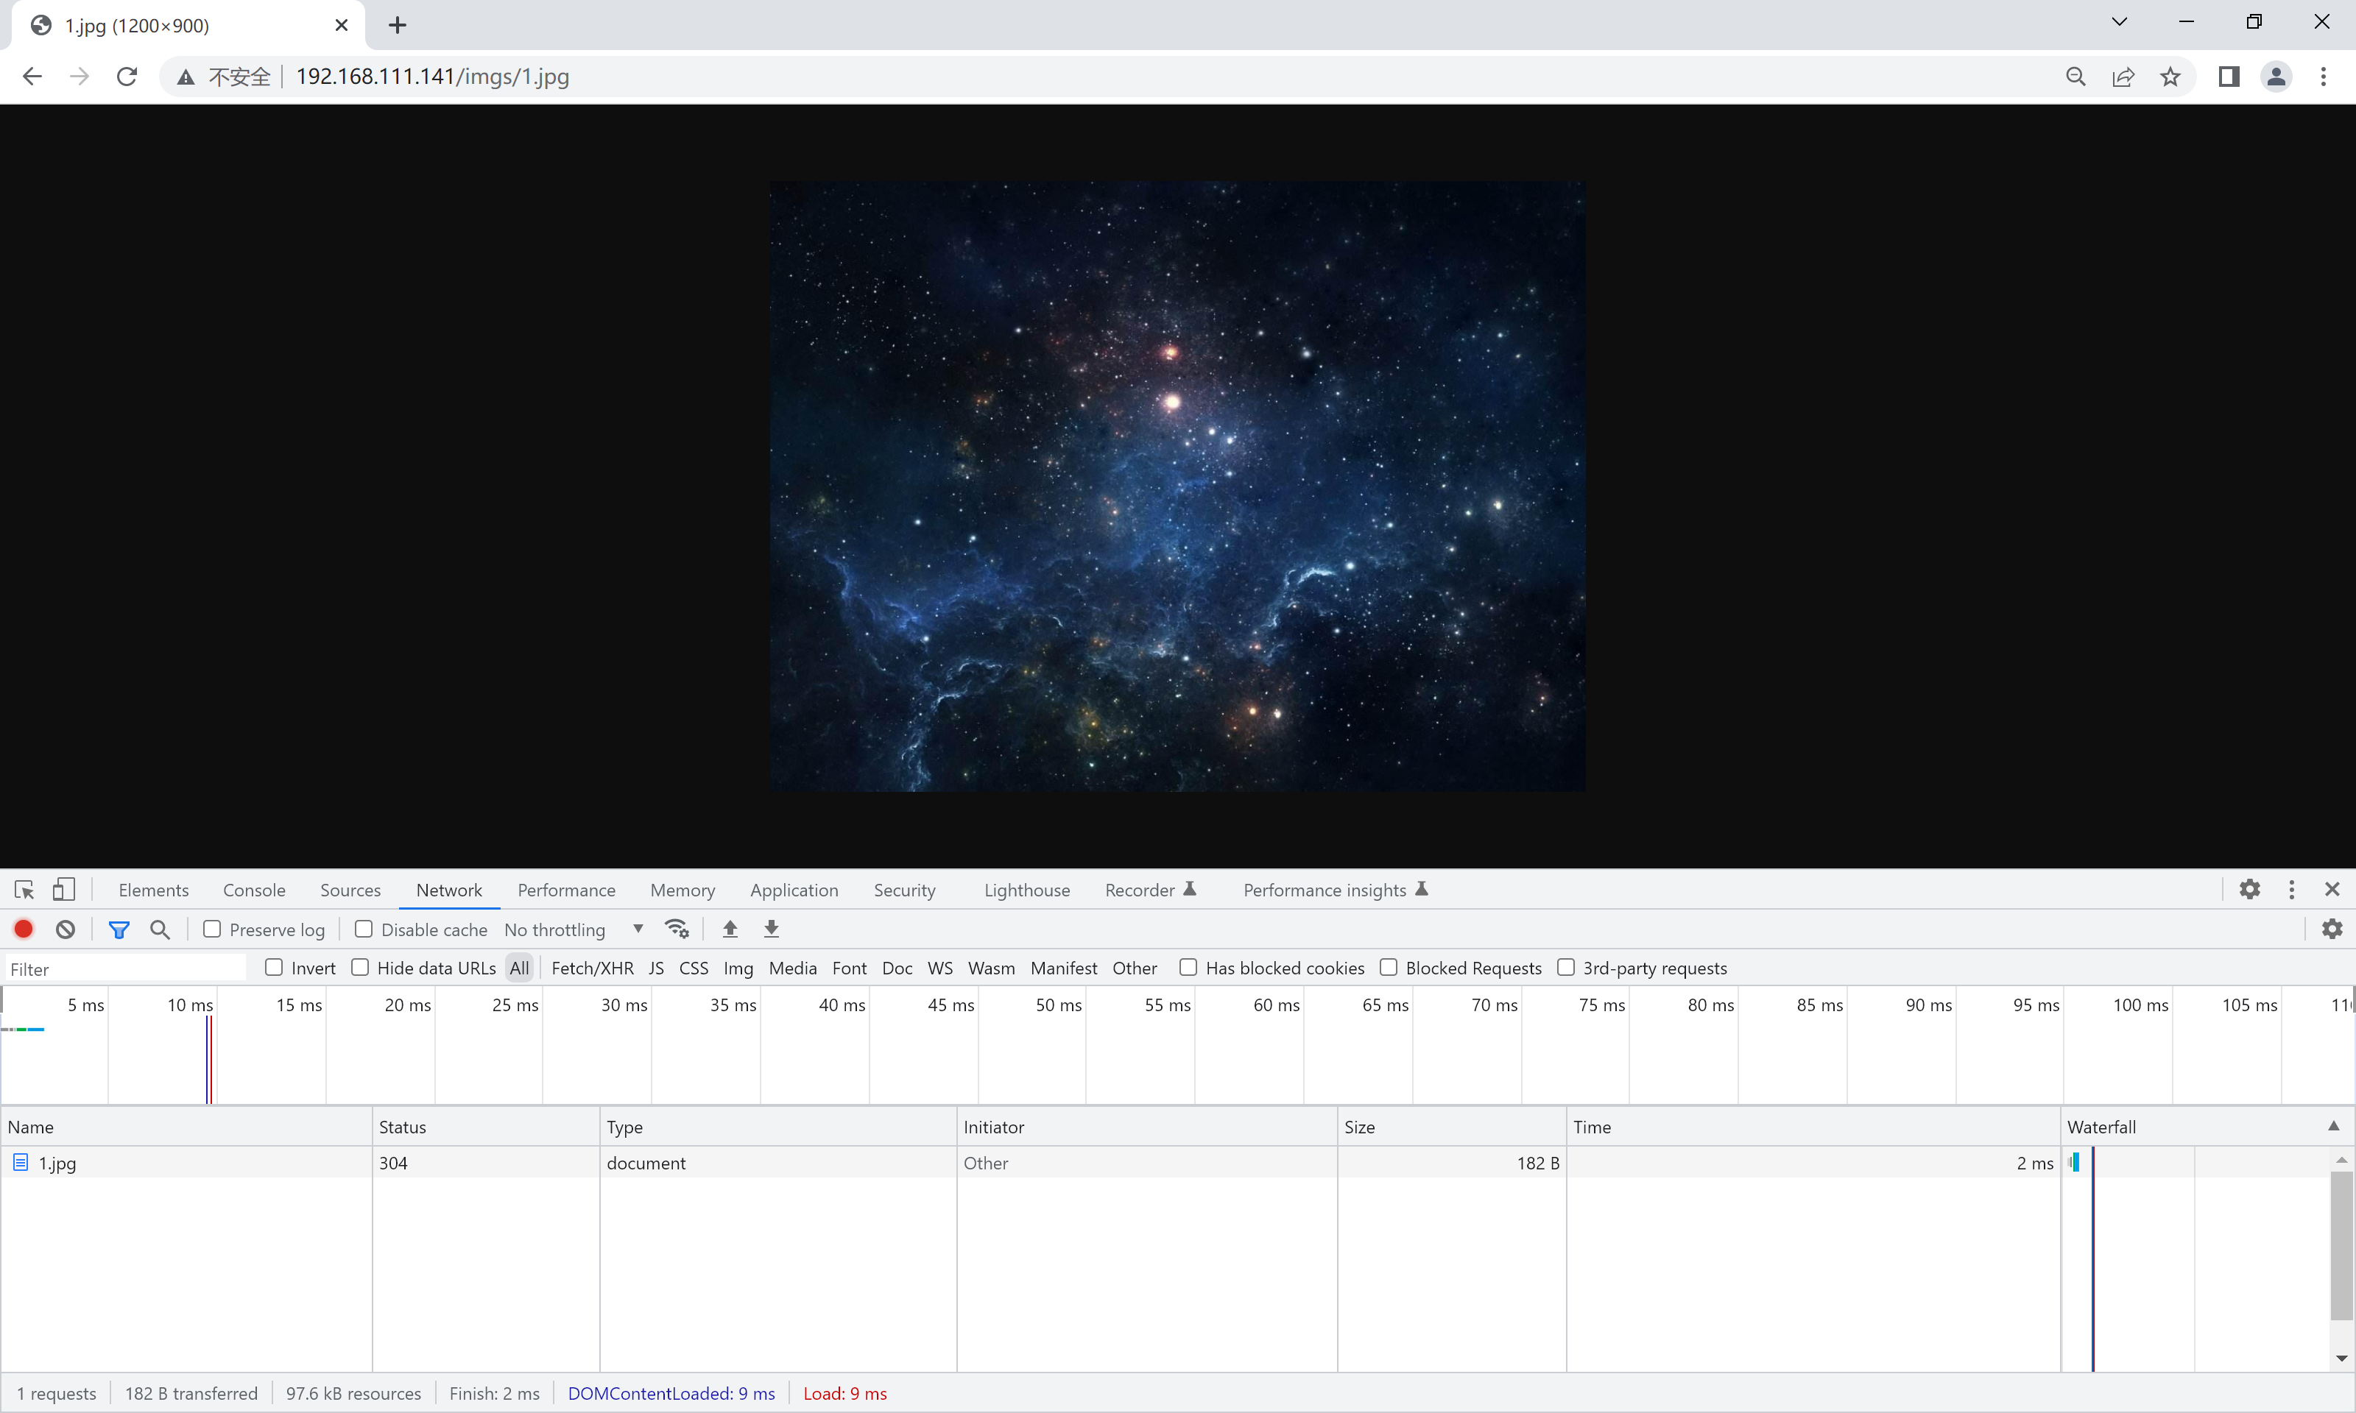Click the export HAR file download icon
This screenshot has width=2356, height=1413.
[771, 929]
